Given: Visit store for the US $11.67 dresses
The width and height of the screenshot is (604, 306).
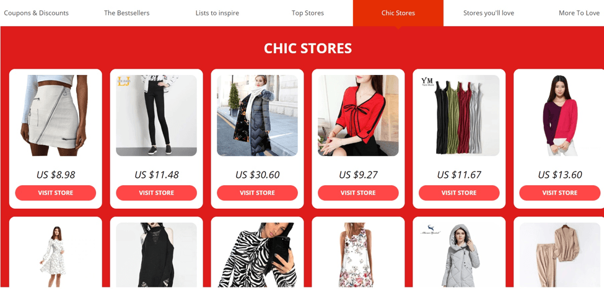Looking at the screenshot, I should (x=459, y=193).
